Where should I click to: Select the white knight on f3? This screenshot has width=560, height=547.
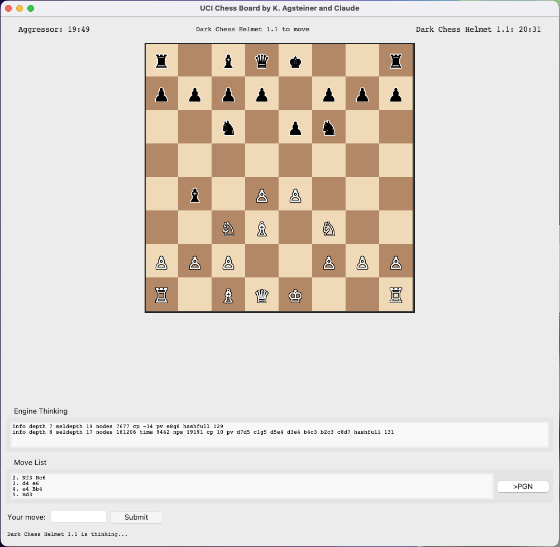pyautogui.click(x=329, y=228)
